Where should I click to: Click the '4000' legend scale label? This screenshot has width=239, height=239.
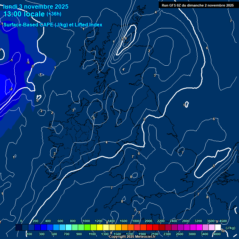[x=217, y=234]
